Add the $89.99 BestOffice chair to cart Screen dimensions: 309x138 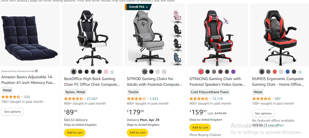tap(75, 133)
